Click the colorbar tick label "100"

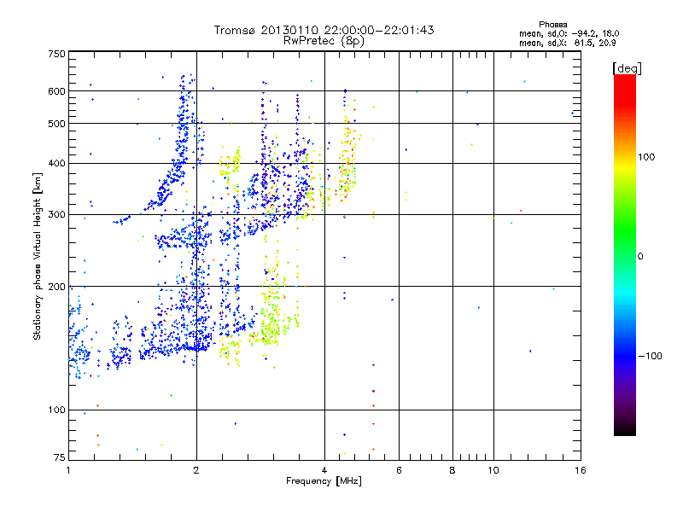tap(646, 157)
